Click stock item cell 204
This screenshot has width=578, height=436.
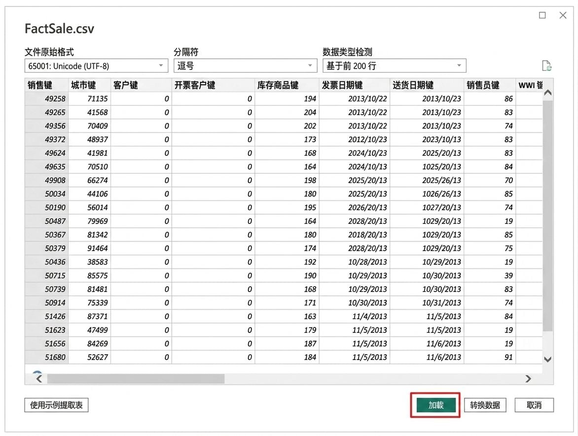click(x=287, y=112)
